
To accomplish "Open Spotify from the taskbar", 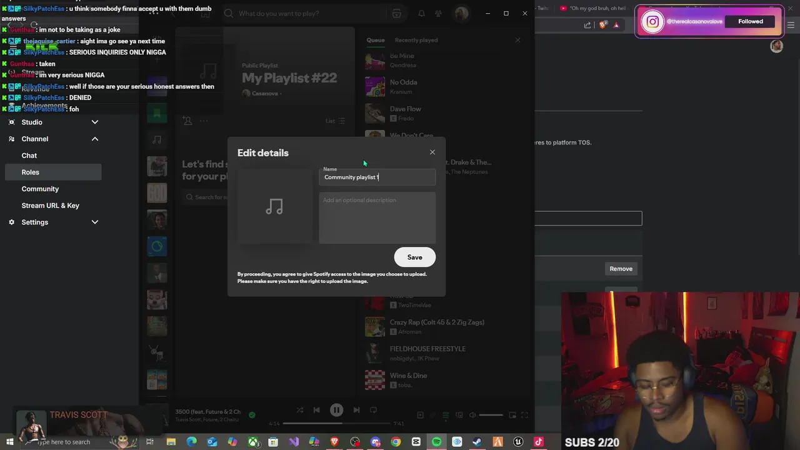I will (x=436, y=442).
